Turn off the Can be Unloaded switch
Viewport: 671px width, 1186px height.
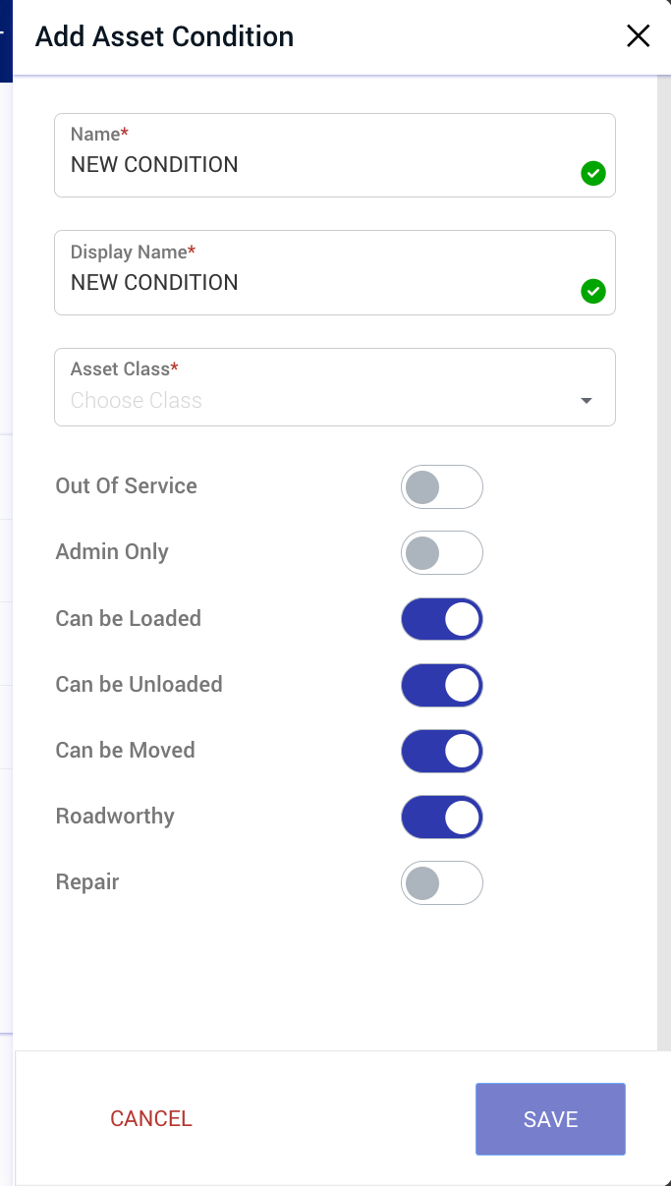(x=442, y=685)
